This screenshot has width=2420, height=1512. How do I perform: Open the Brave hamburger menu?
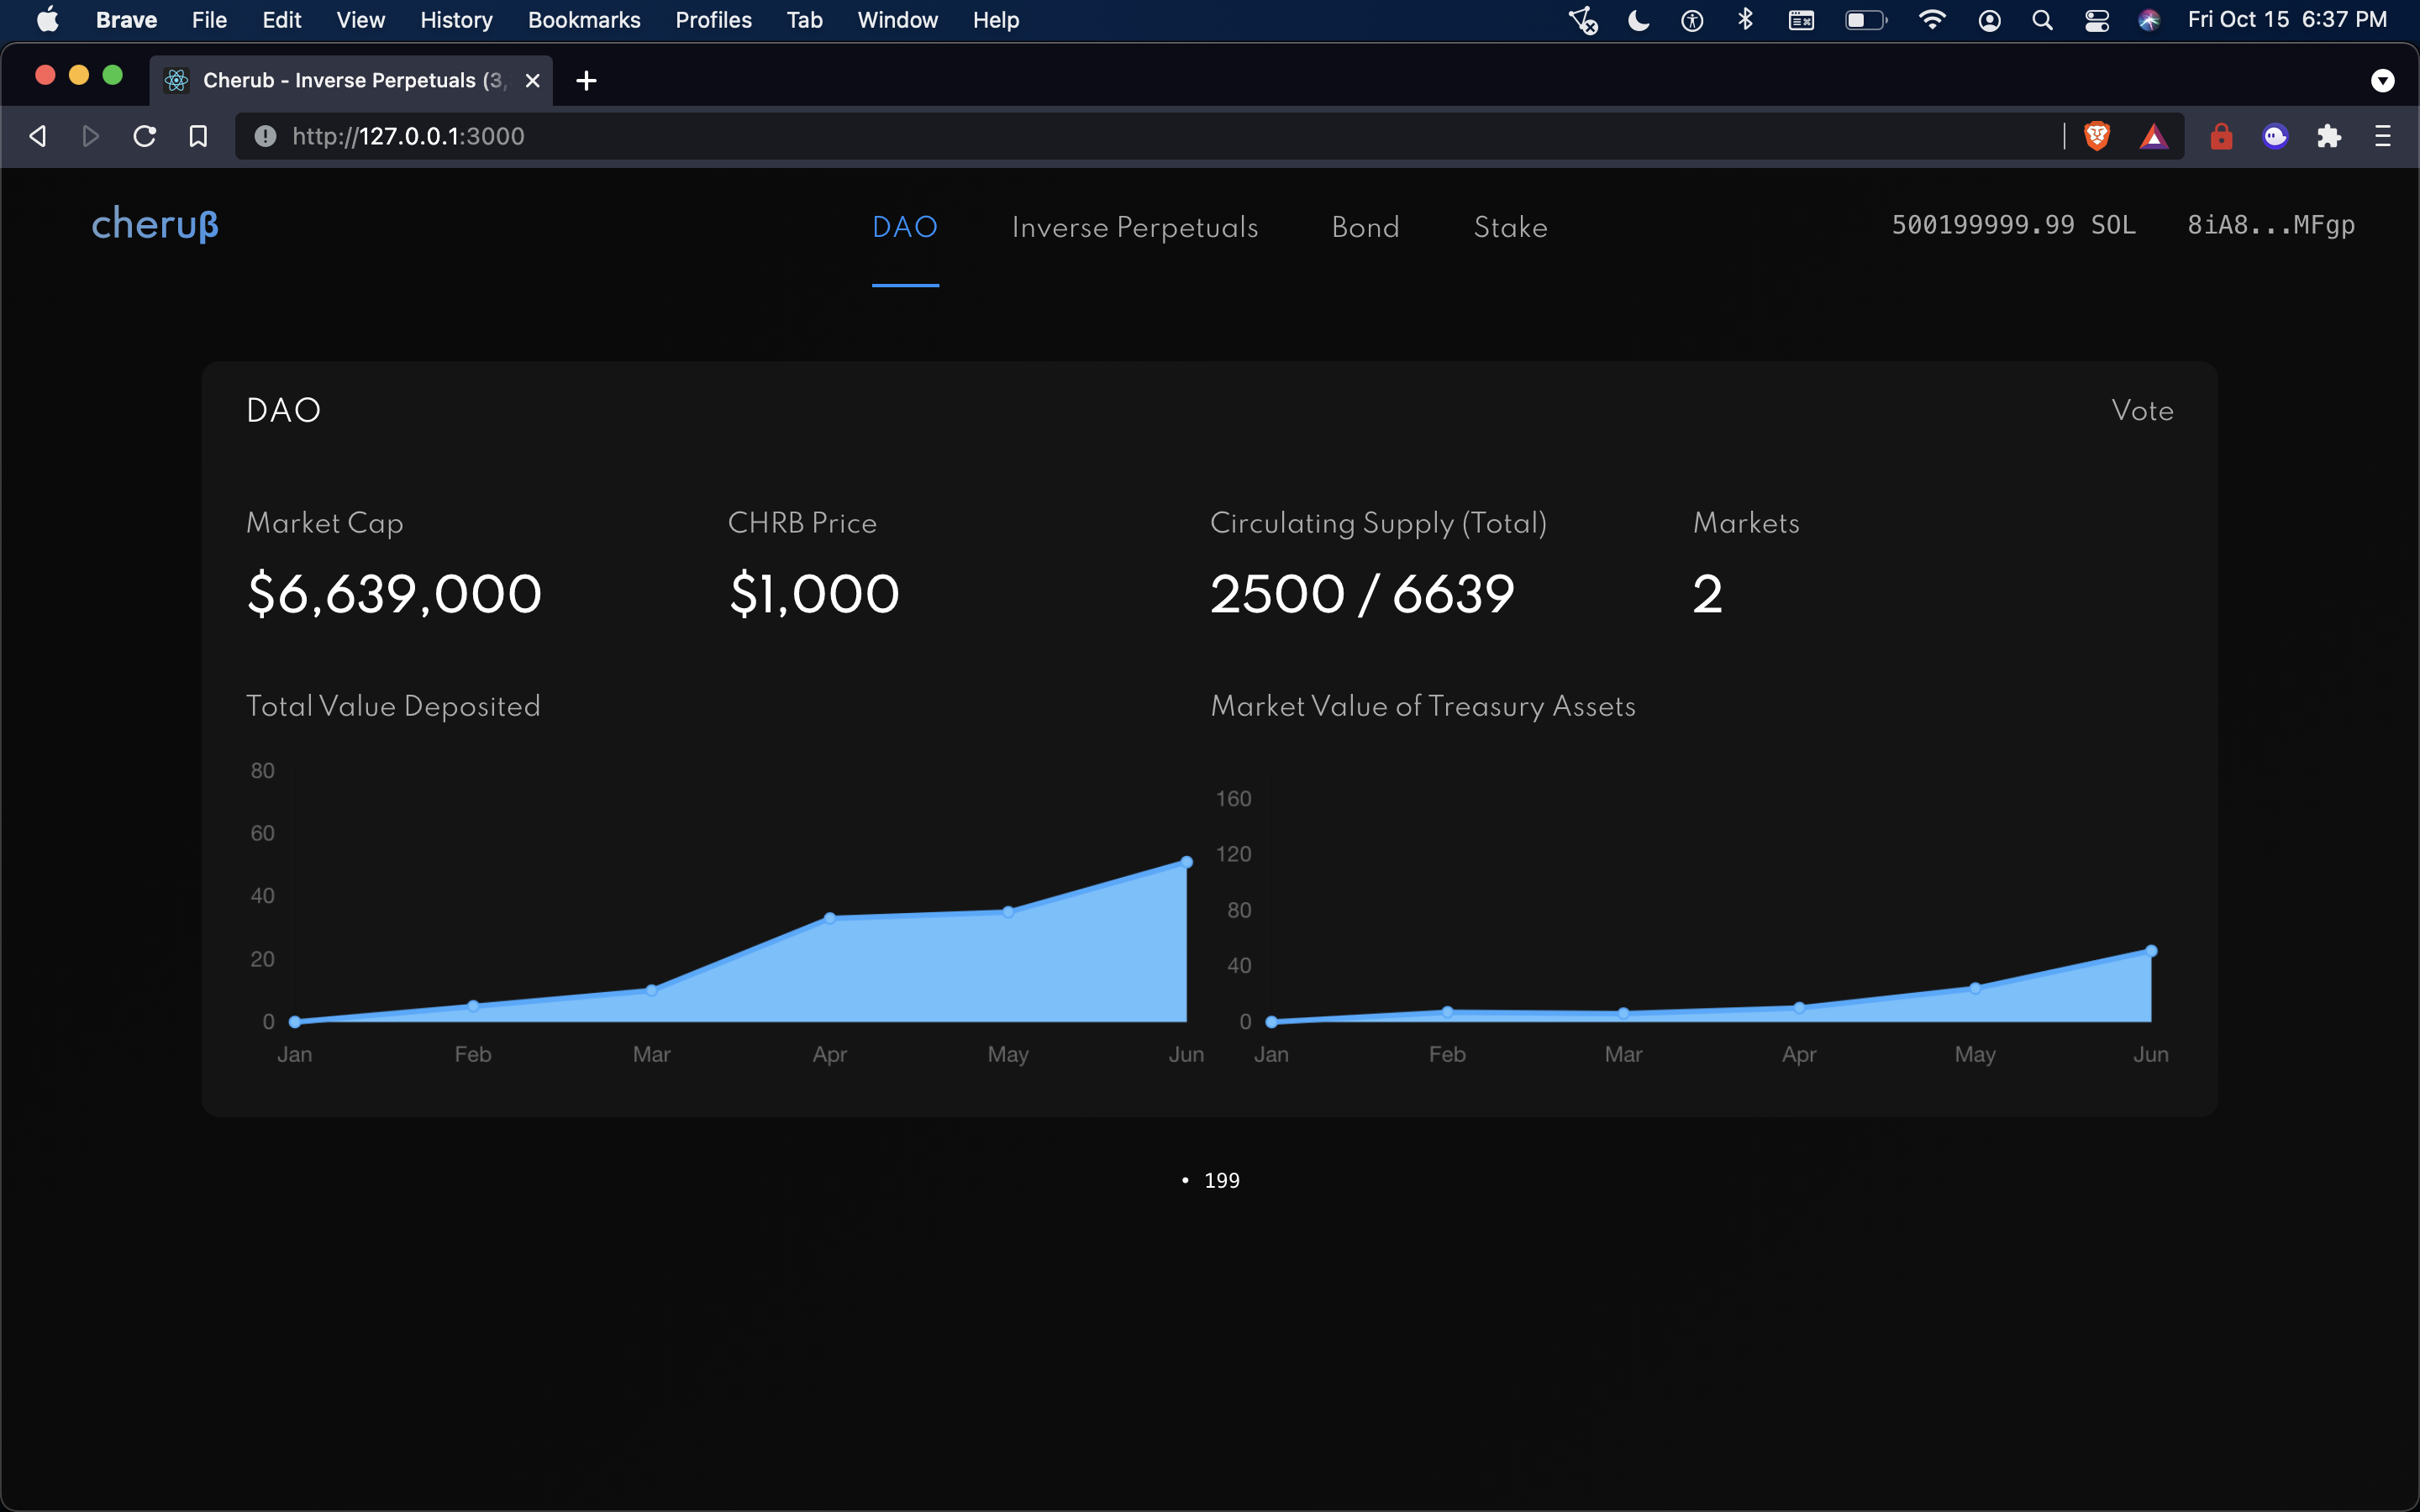pyautogui.click(x=2382, y=136)
